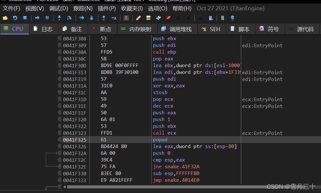
Task: Open a file with the folder icon
Action: click(x=5, y=18)
